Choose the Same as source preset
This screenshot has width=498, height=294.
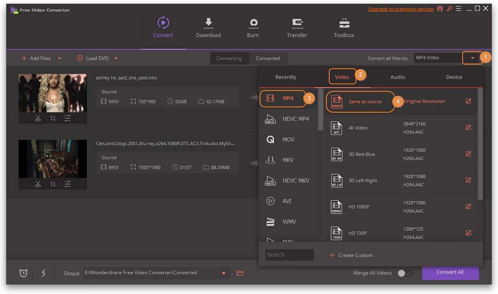tap(401, 101)
